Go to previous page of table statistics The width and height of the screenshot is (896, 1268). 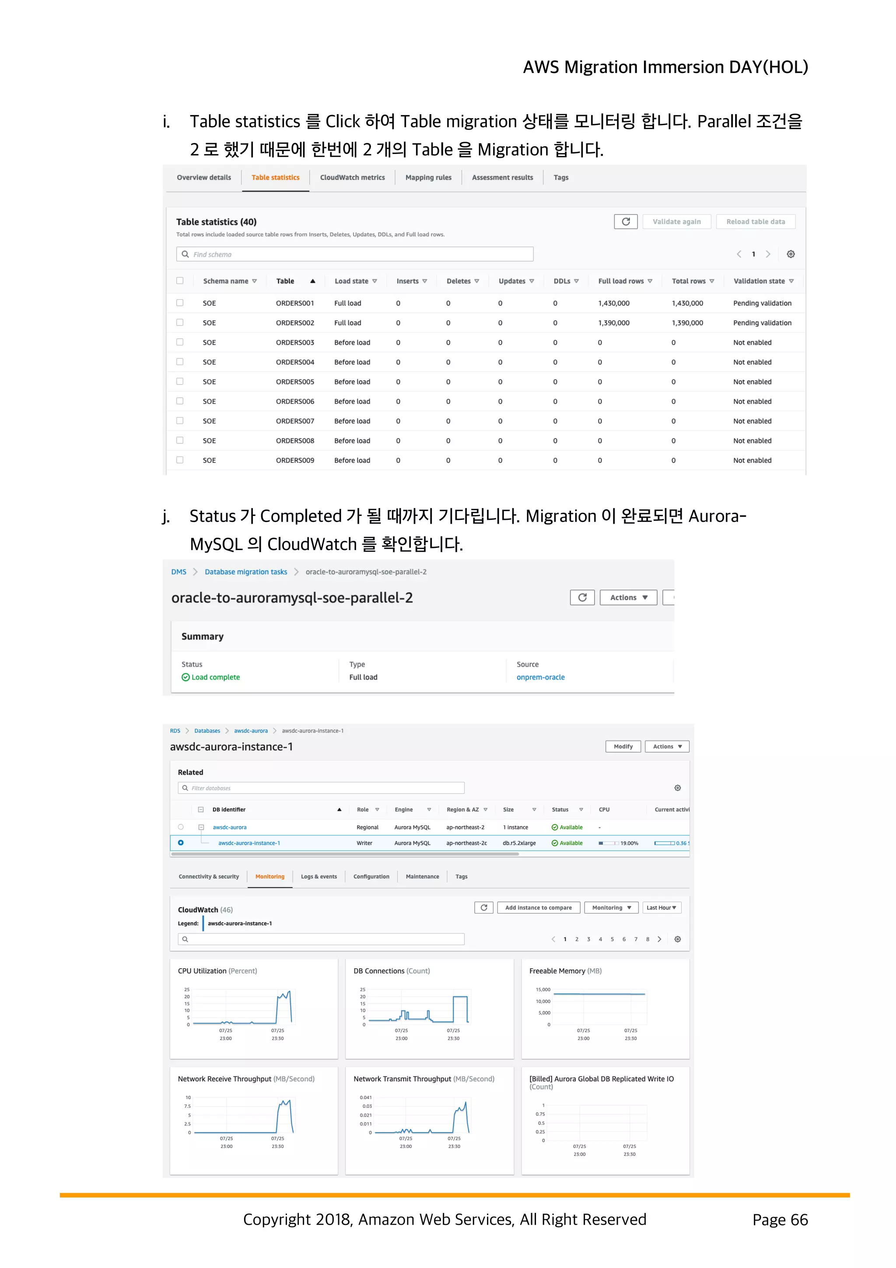[738, 254]
